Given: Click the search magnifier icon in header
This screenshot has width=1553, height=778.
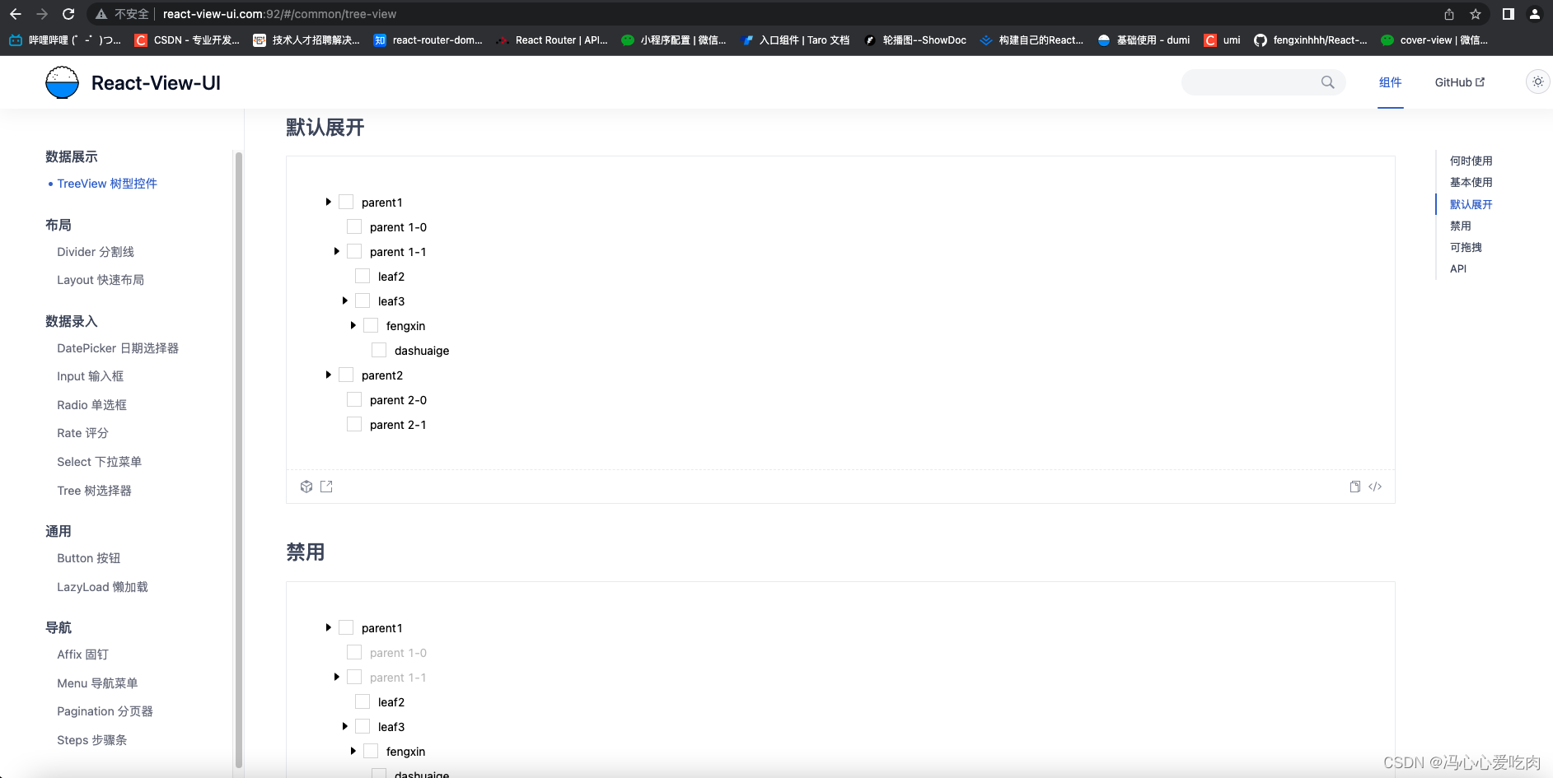Looking at the screenshot, I should point(1327,82).
